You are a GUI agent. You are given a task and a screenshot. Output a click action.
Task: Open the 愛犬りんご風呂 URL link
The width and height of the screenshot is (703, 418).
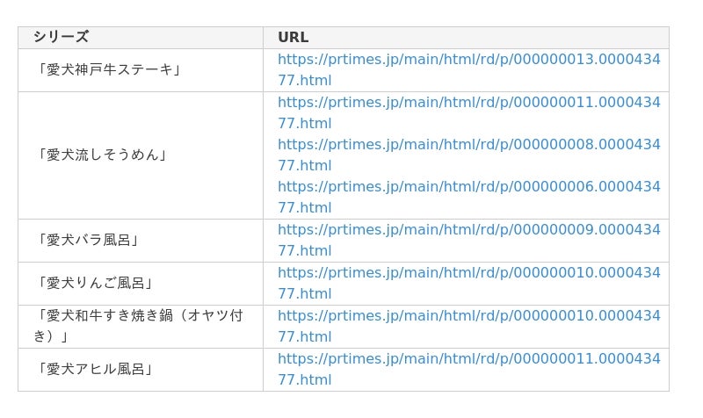(x=468, y=273)
